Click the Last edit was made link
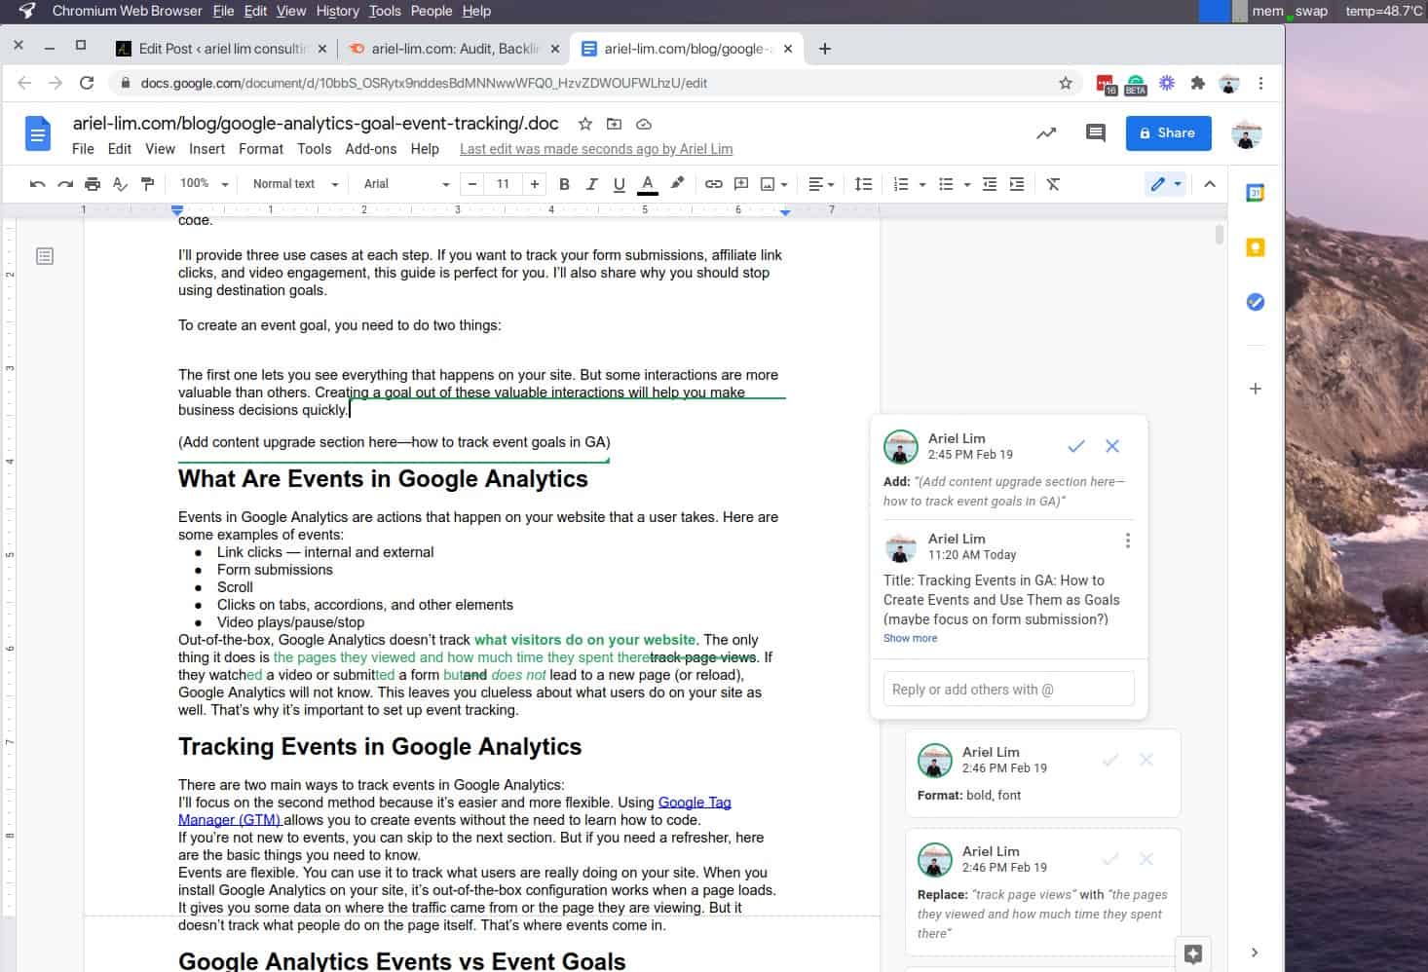This screenshot has height=972, width=1428. click(596, 149)
